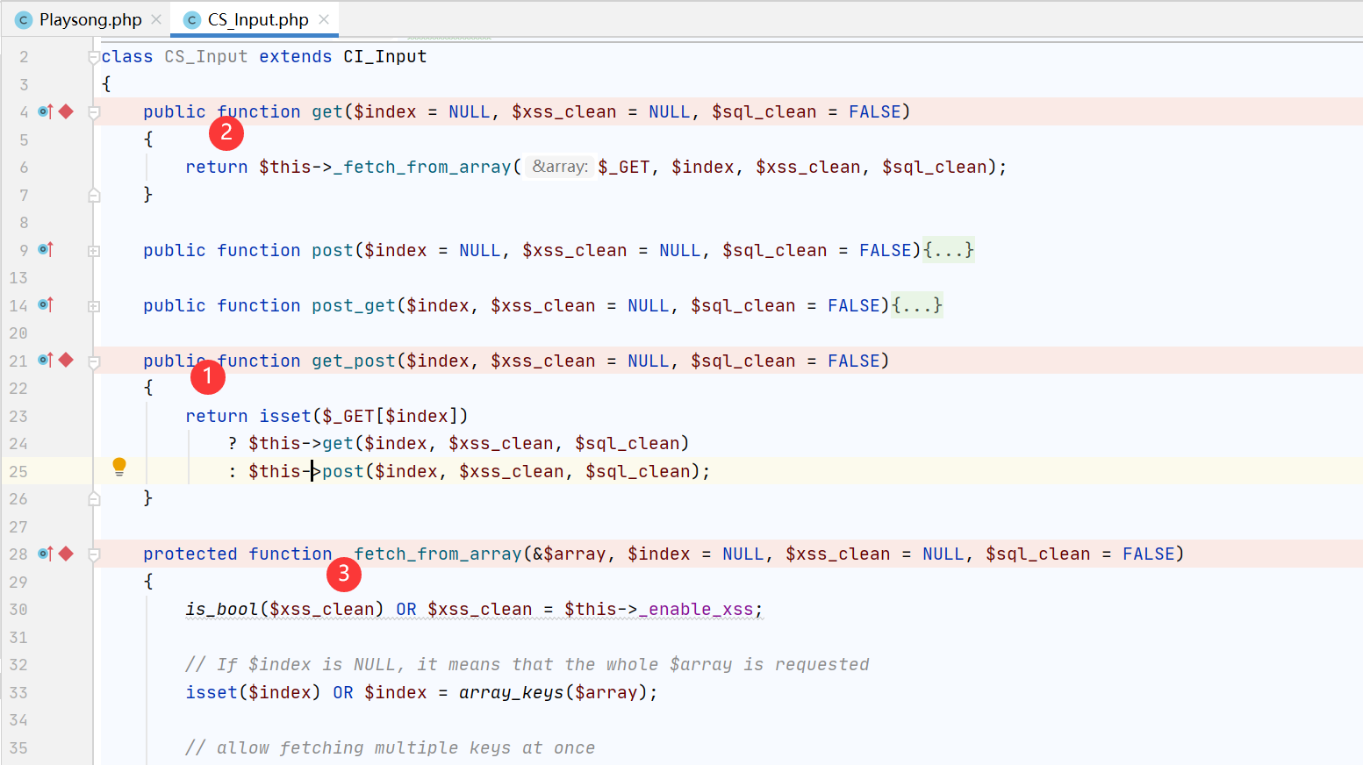Click the get call on line 24

338,443
